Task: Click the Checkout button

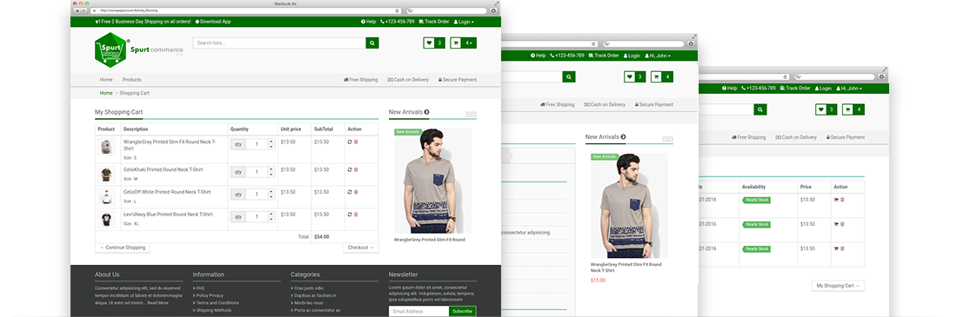Action: click(x=361, y=248)
